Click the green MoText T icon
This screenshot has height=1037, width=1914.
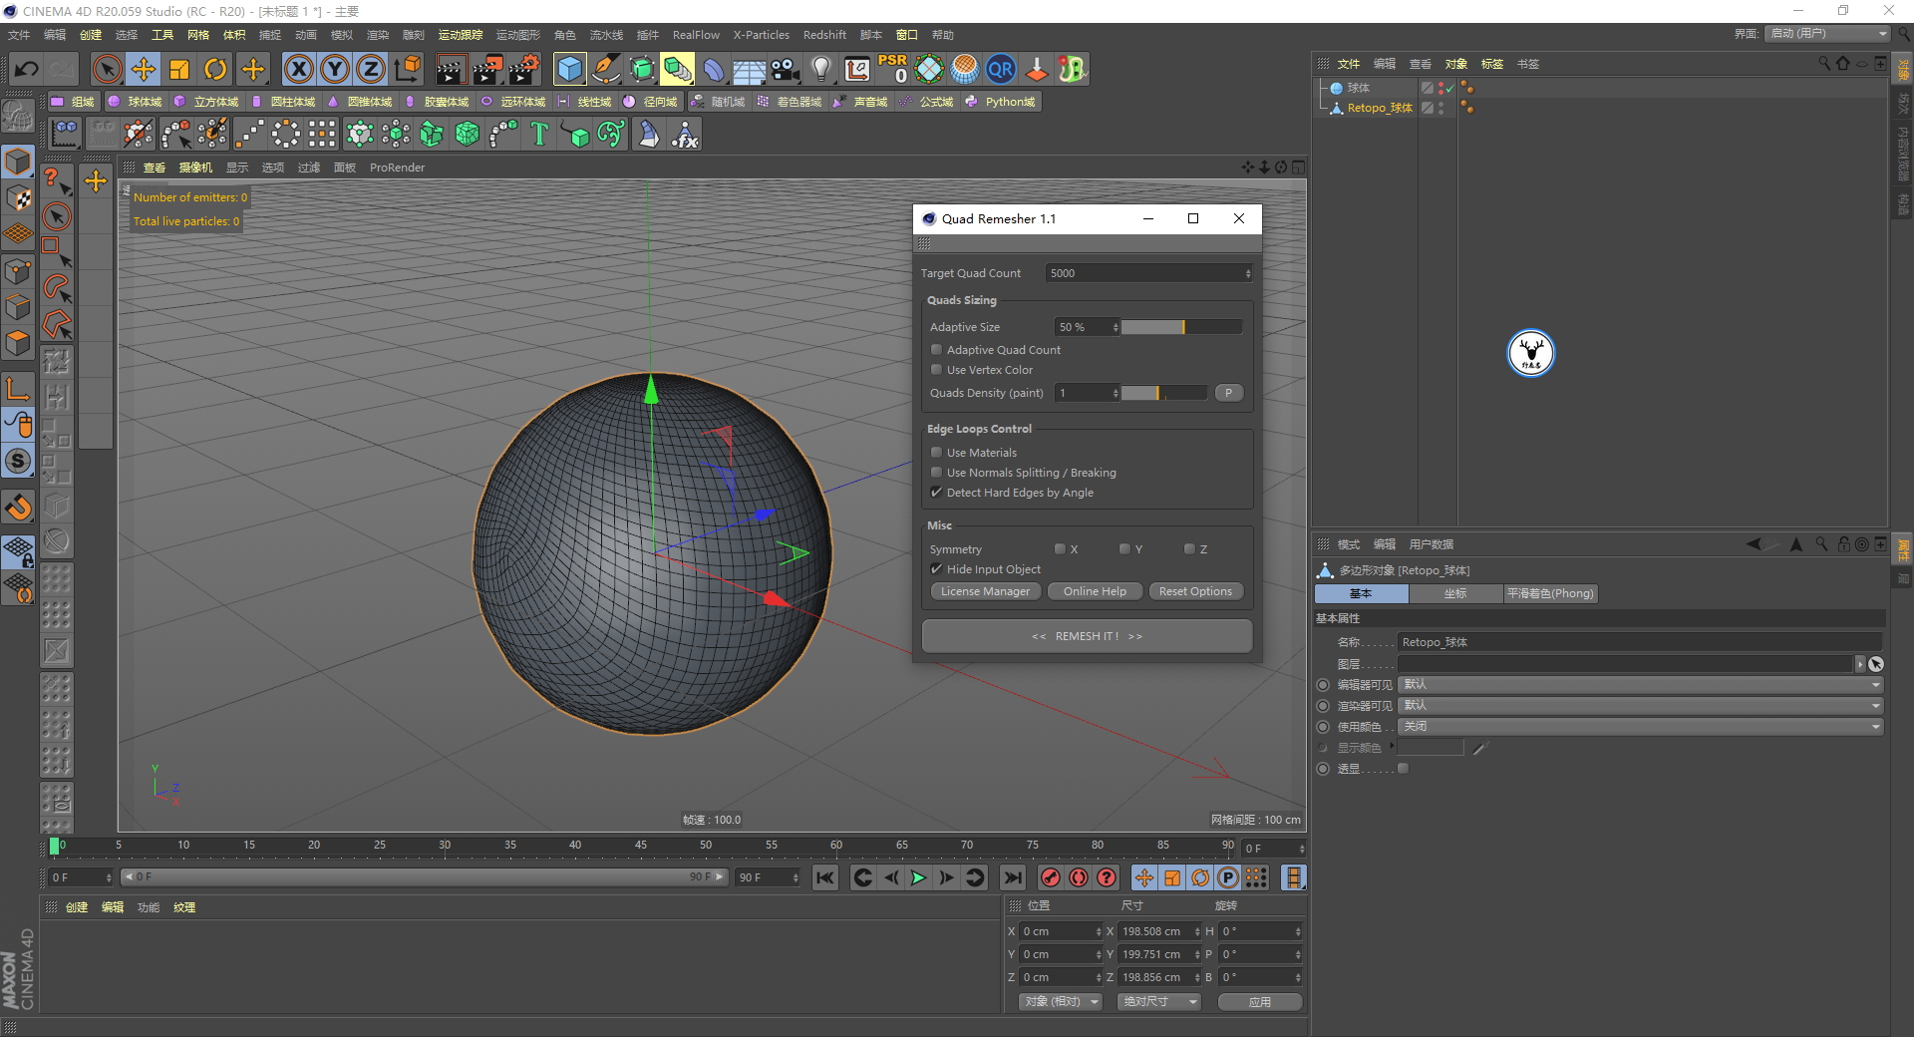539,134
